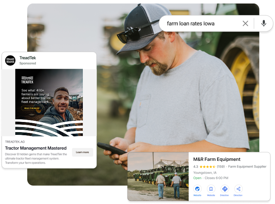Click the green 'Open' status text
275x204 pixels.
click(197, 178)
